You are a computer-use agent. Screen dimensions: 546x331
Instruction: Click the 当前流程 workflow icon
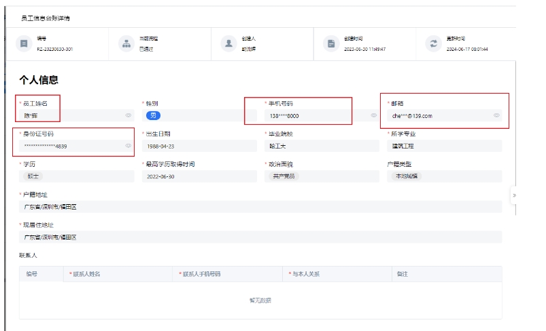[126, 43]
